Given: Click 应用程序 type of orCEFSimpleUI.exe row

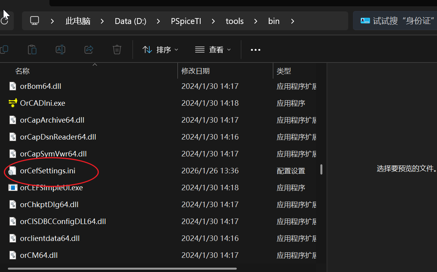Looking at the screenshot, I should [291, 187].
